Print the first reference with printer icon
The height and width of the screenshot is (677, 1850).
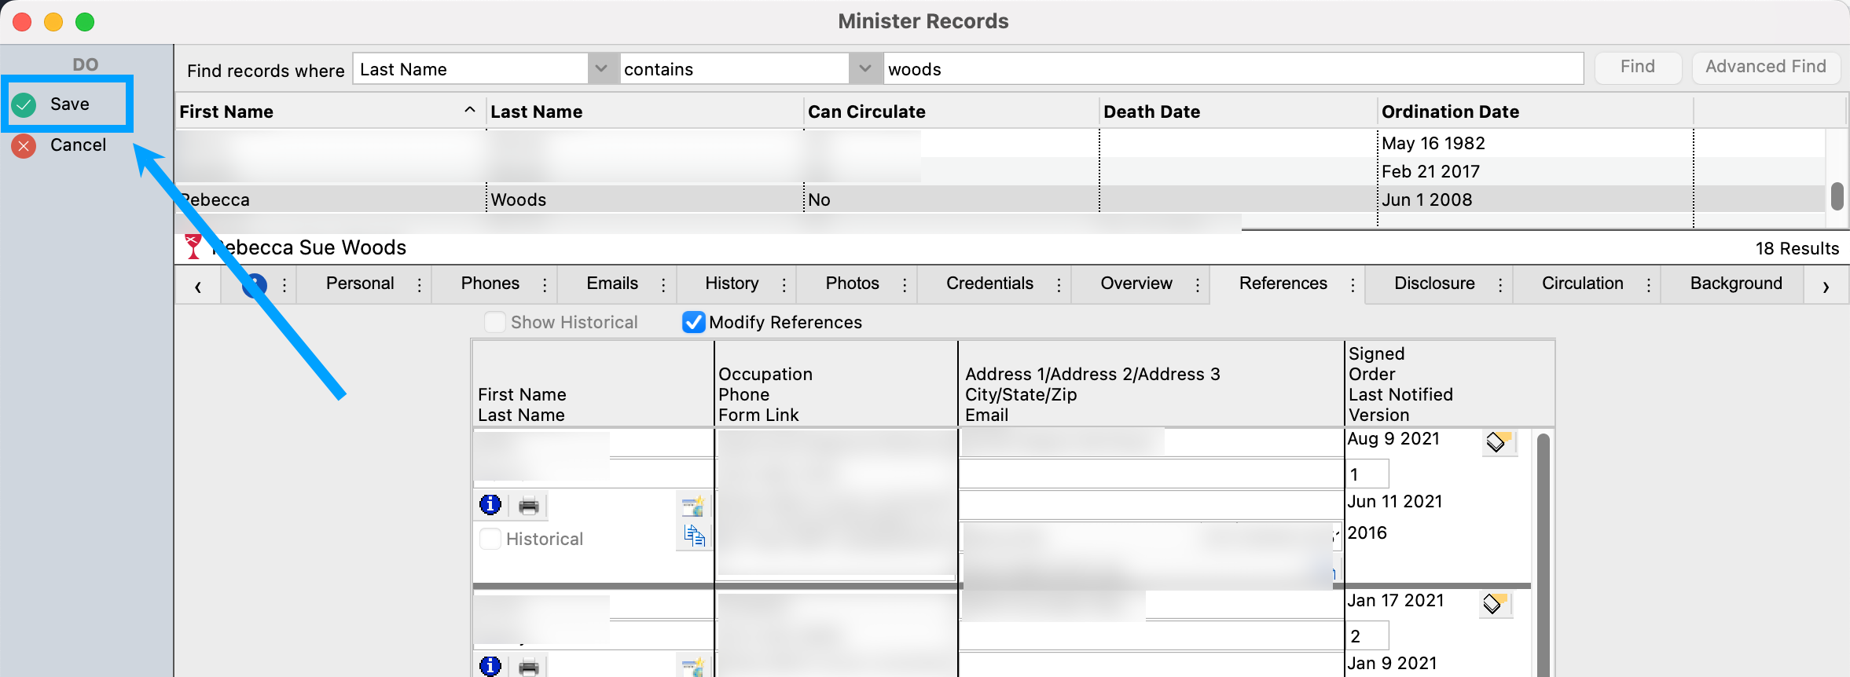click(x=529, y=505)
